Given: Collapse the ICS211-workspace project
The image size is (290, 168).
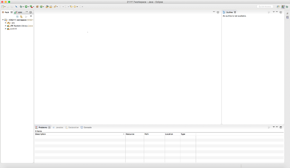Looking at the screenshot, I should (3, 20).
